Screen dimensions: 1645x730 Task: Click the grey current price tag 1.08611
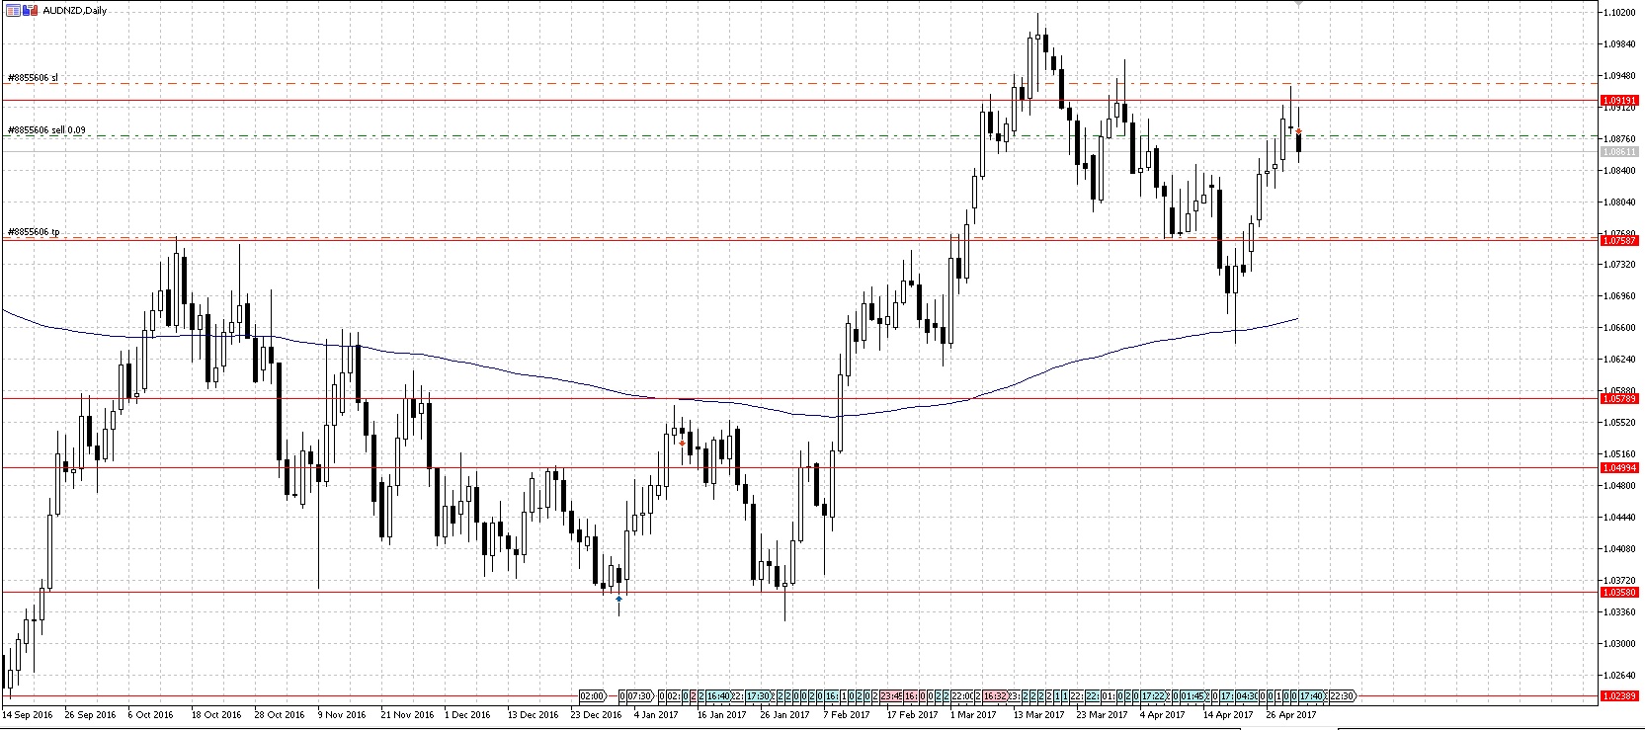click(1619, 152)
